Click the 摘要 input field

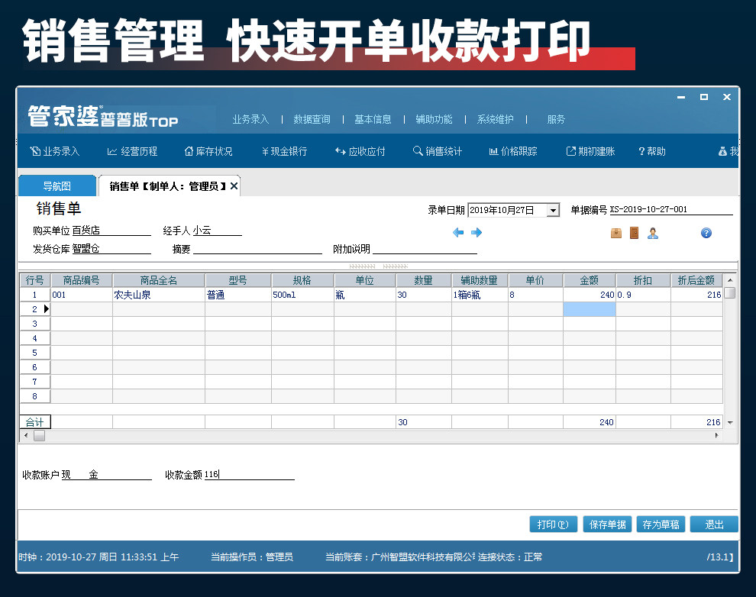257,249
